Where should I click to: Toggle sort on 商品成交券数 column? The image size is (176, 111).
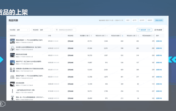[123, 36]
